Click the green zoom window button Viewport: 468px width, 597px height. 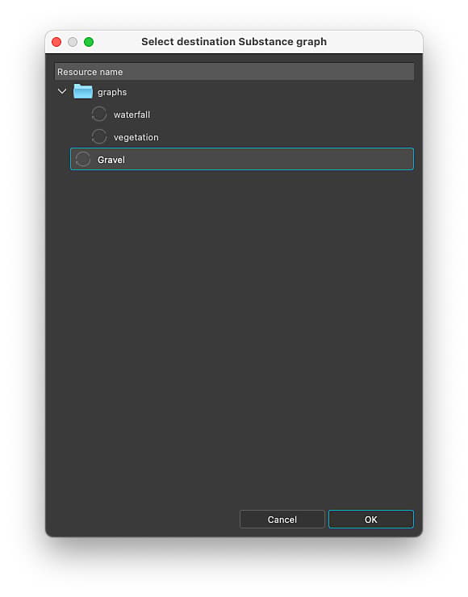(89, 42)
